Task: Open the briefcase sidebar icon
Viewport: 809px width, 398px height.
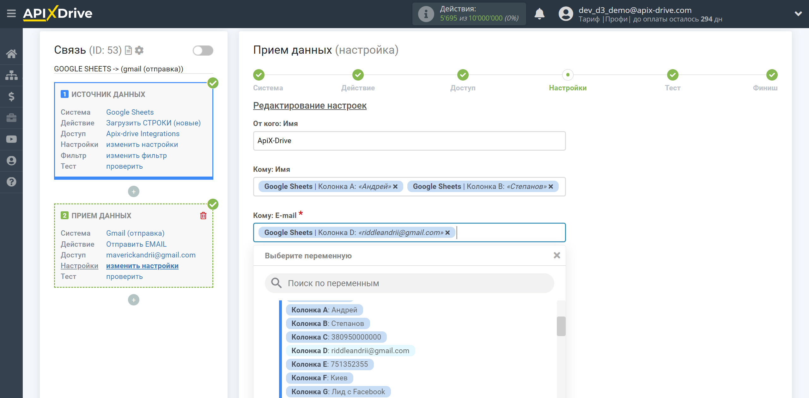Action: 11,118
